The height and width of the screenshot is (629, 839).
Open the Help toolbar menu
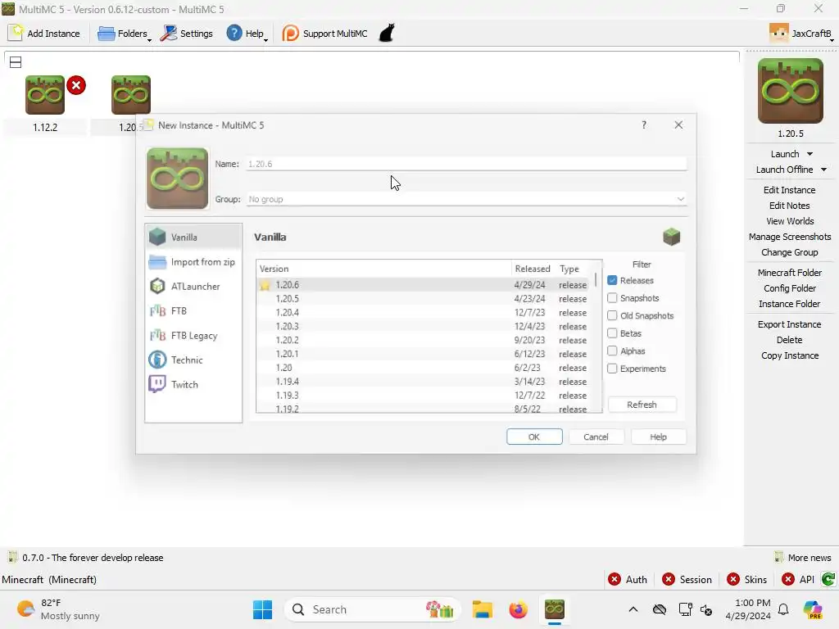click(x=247, y=33)
